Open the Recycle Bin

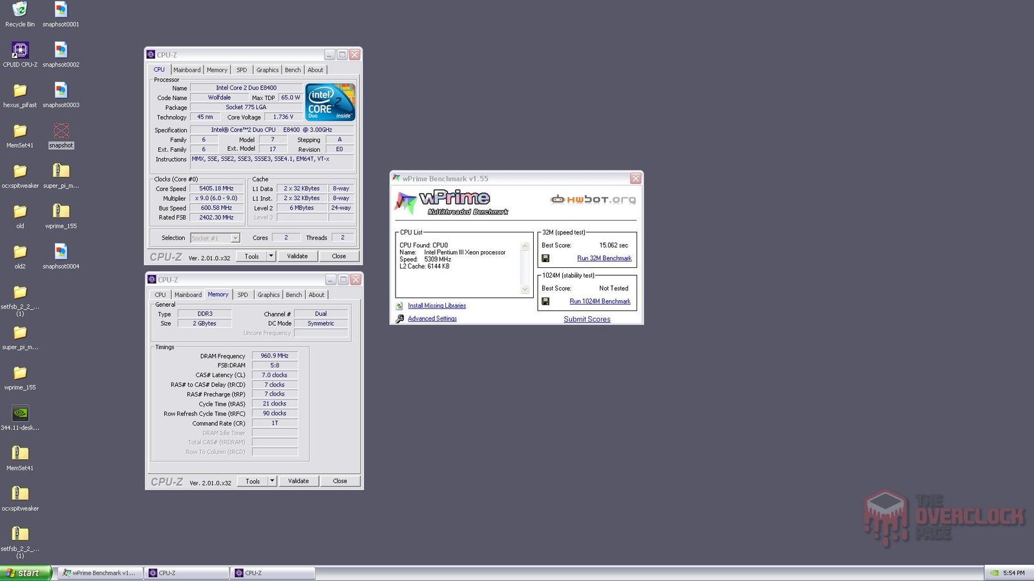pos(19,9)
